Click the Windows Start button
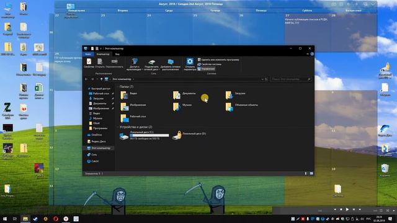Viewport: 397px width, 223px height. pyautogui.click(x=4, y=219)
